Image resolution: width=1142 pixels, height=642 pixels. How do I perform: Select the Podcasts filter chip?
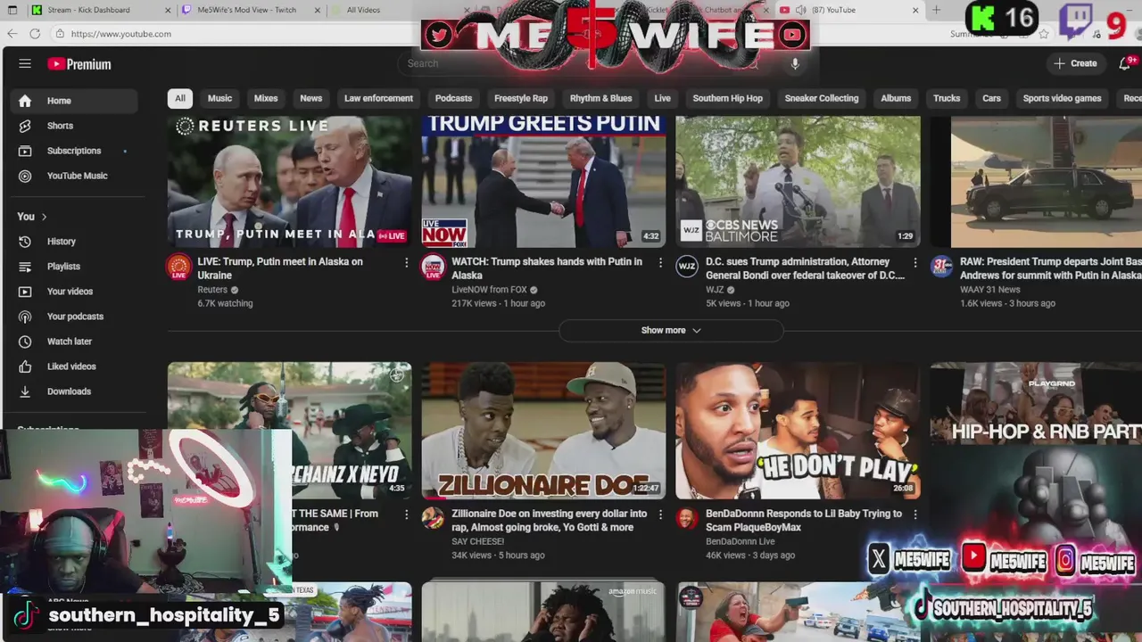pos(453,98)
